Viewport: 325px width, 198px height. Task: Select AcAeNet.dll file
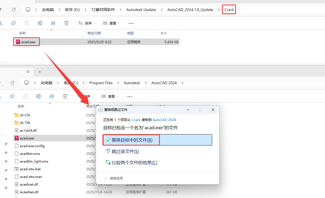[x=26, y=192]
